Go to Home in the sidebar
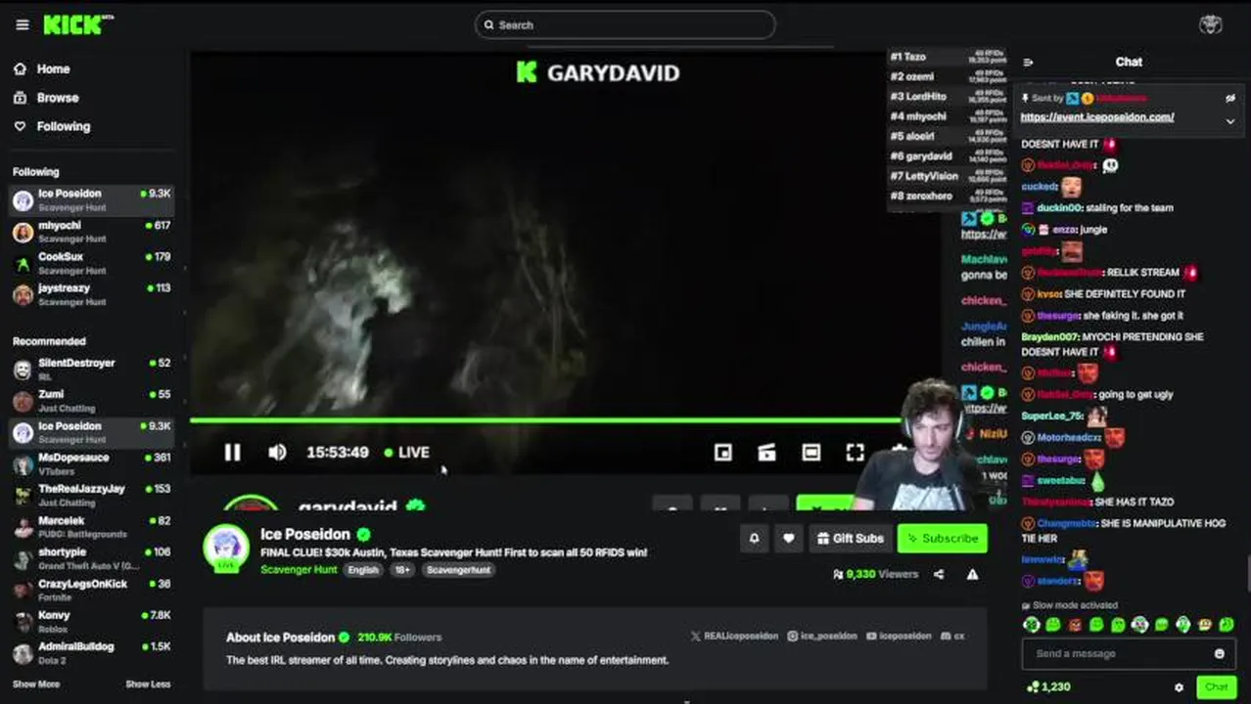 point(41,69)
